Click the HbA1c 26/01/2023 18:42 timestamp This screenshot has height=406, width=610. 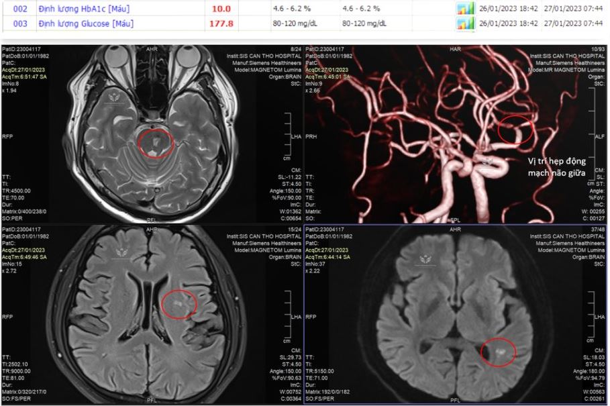(509, 9)
